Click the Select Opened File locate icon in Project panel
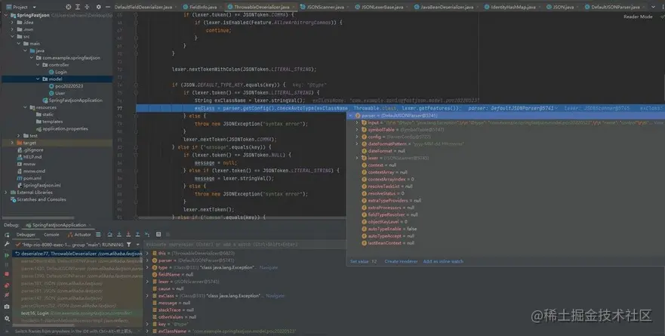 click(x=69, y=7)
